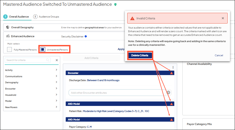Expand the New Movers criteria category

56,107
